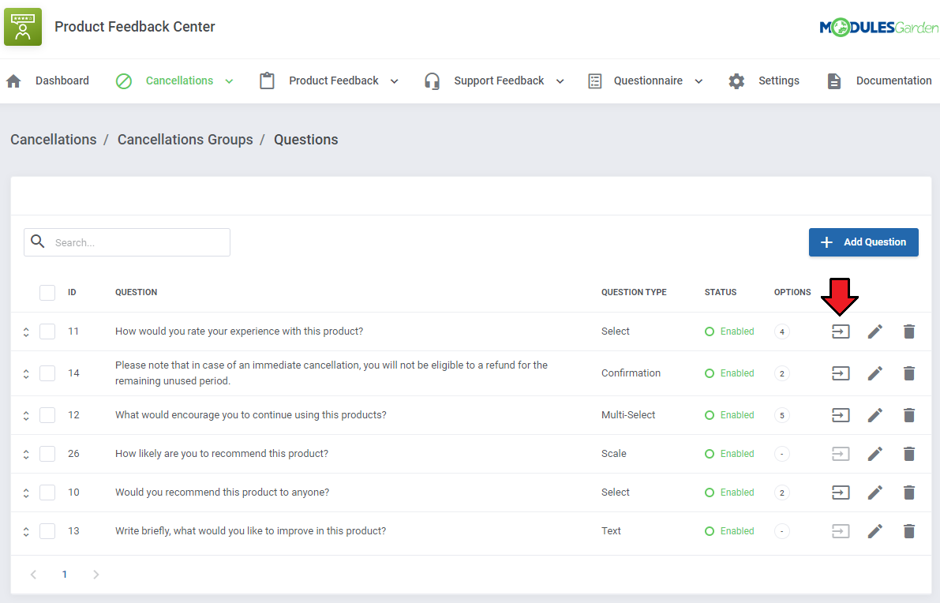Edit question 14 with pencil icon
Screen dimensions: 940x603
(875, 373)
